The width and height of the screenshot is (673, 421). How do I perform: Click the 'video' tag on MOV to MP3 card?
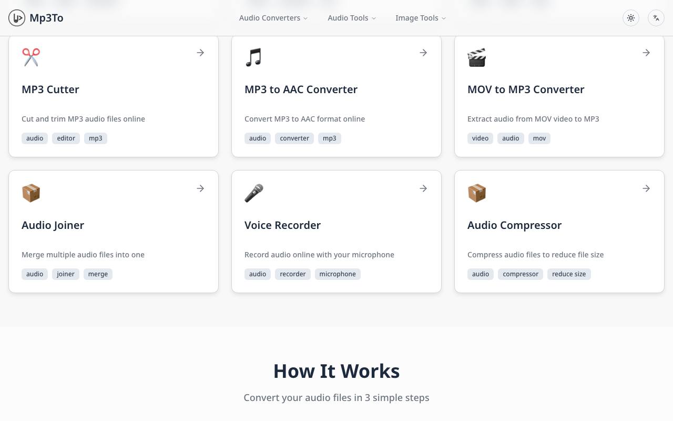click(480, 138)
